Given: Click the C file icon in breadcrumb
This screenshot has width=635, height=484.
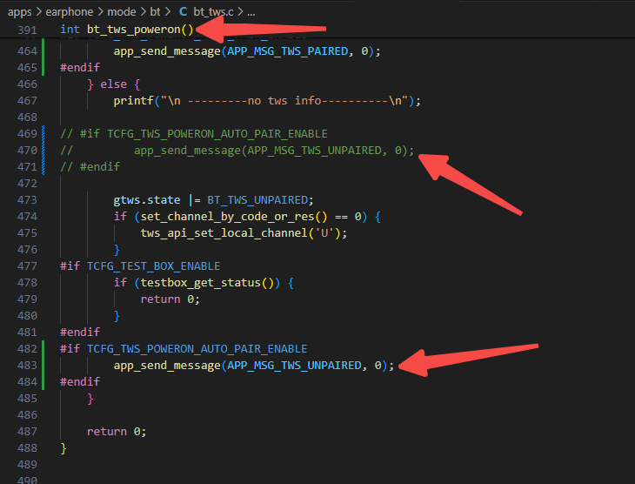Looking at the screenshot, I should tap(183, 12).
